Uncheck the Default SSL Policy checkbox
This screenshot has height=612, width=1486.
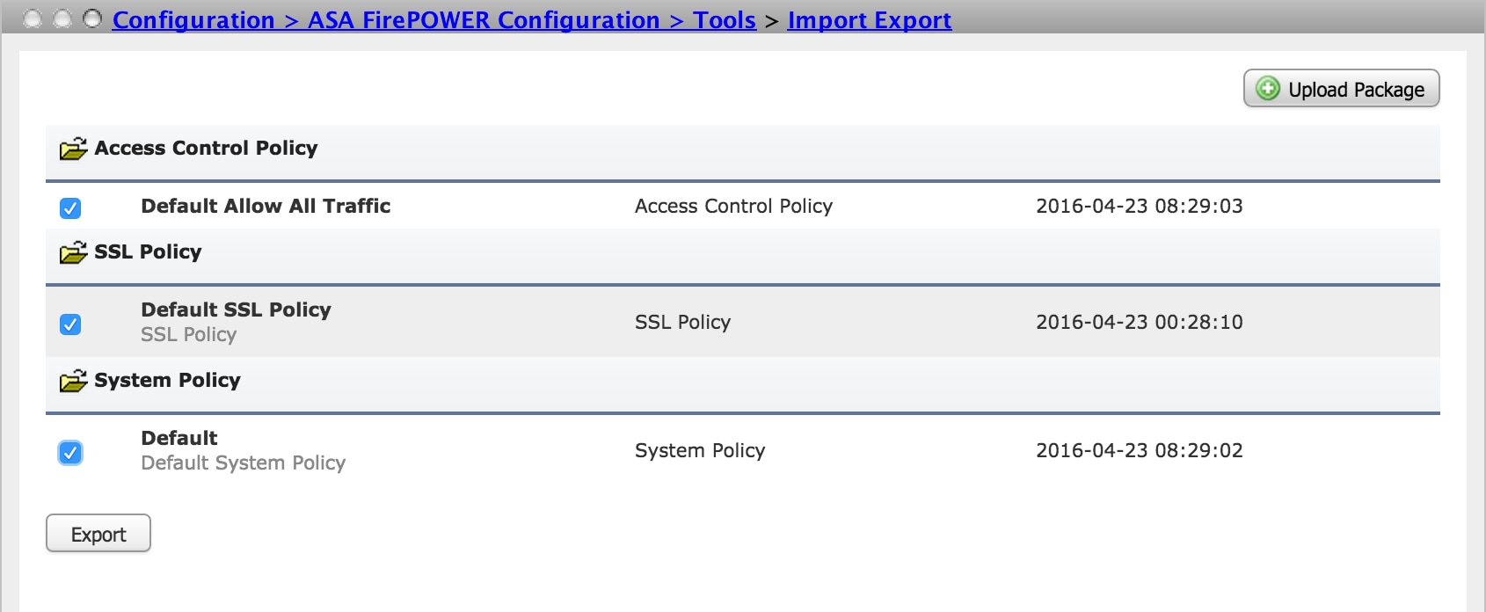[x=70, y=324]
